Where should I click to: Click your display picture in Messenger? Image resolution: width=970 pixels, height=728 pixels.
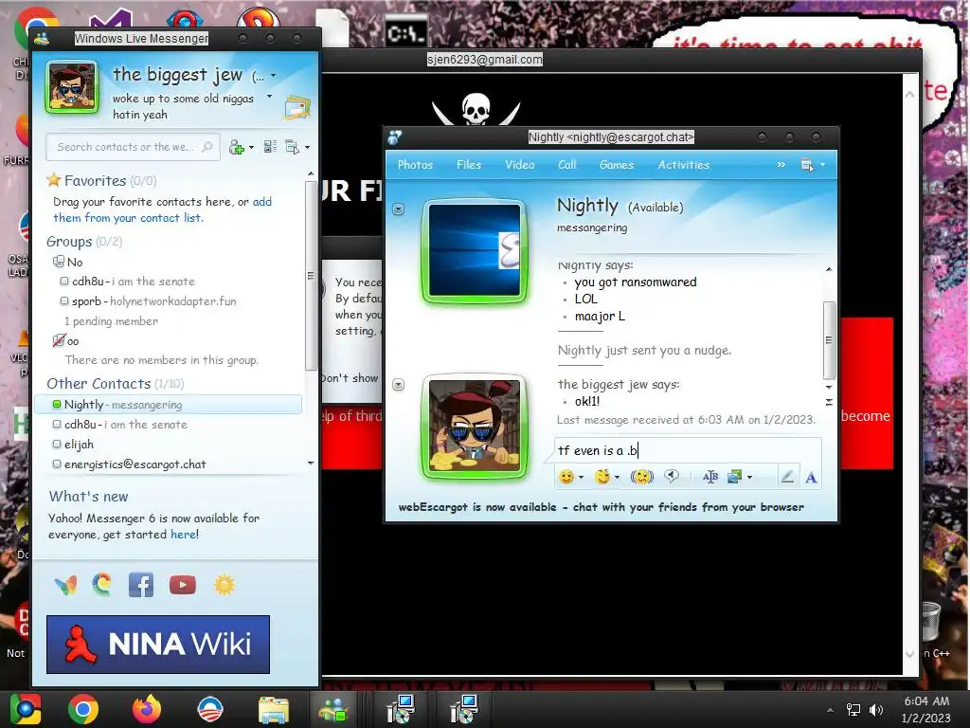(72, 87)
